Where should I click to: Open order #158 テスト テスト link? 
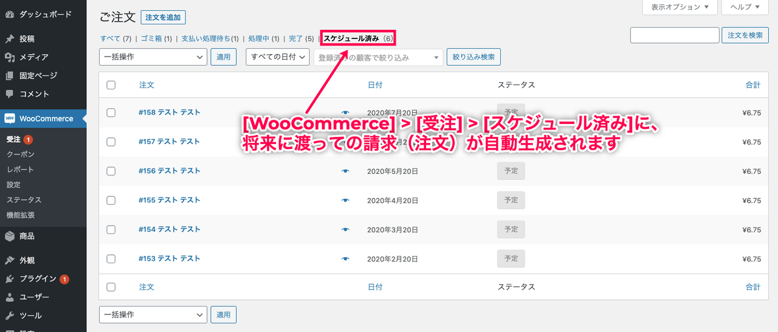pyautogui.click(x=170, y=112)
